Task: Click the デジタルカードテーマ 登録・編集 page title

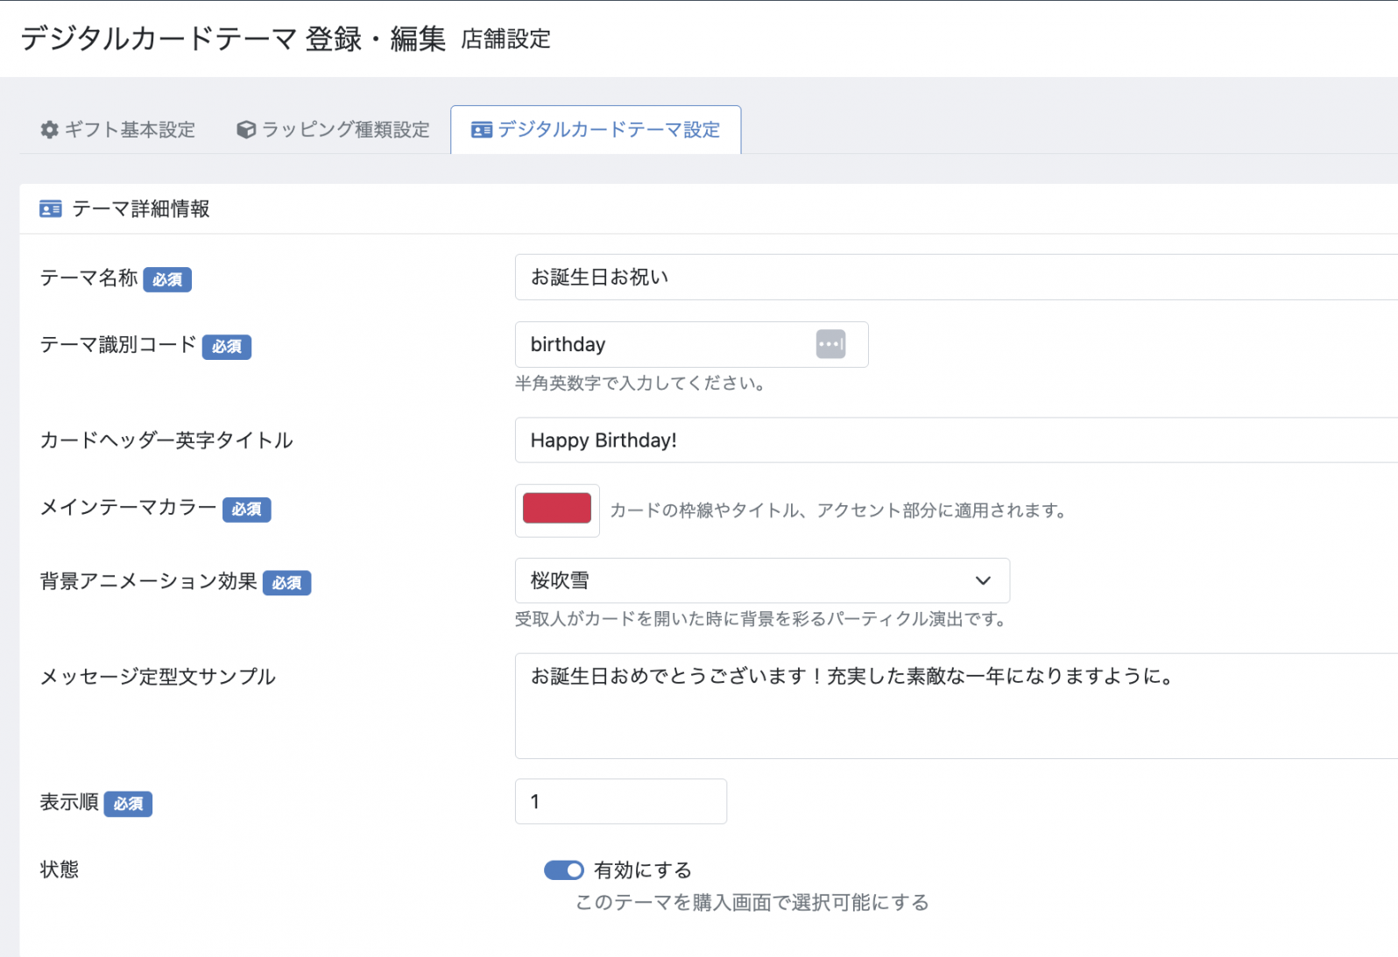Action: pyautogui.click(x=233, y=39)
